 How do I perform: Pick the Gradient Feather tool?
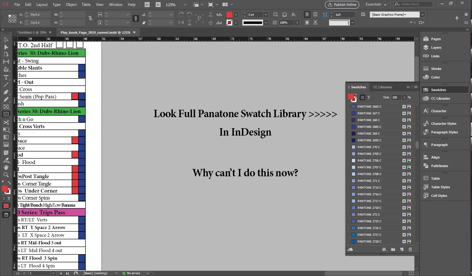[x=6, y=144]
